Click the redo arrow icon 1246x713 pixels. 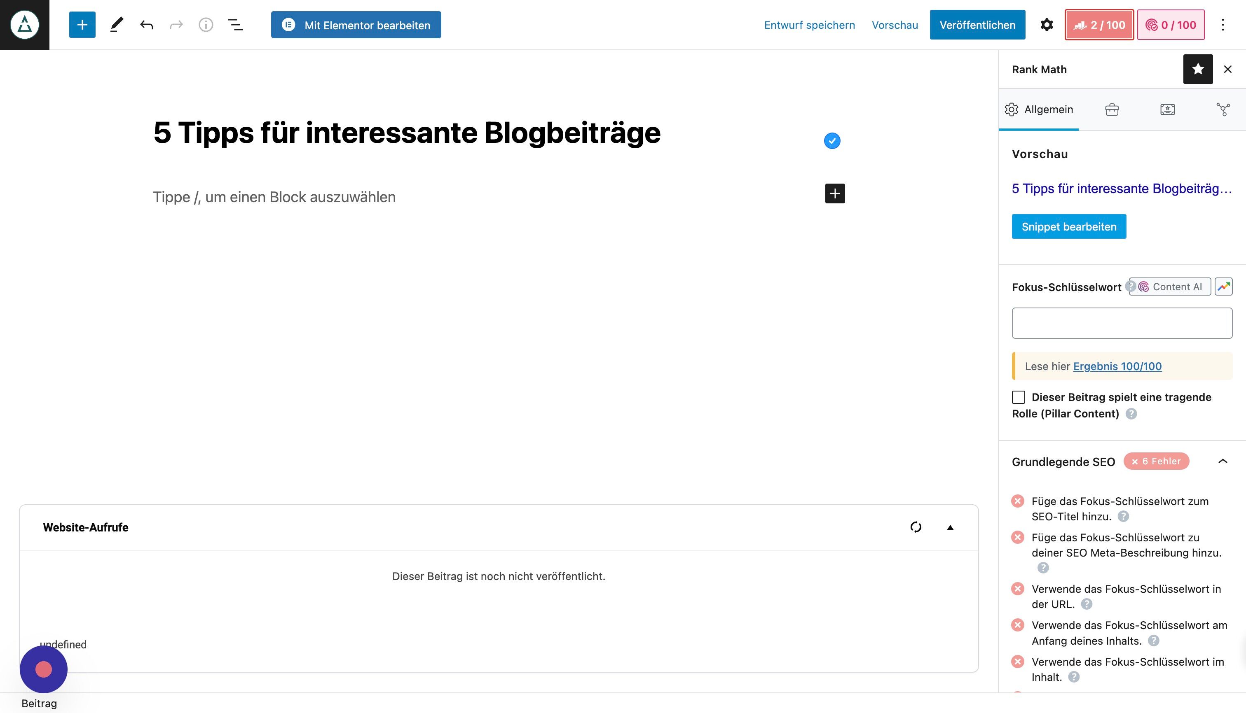[176, 24]
